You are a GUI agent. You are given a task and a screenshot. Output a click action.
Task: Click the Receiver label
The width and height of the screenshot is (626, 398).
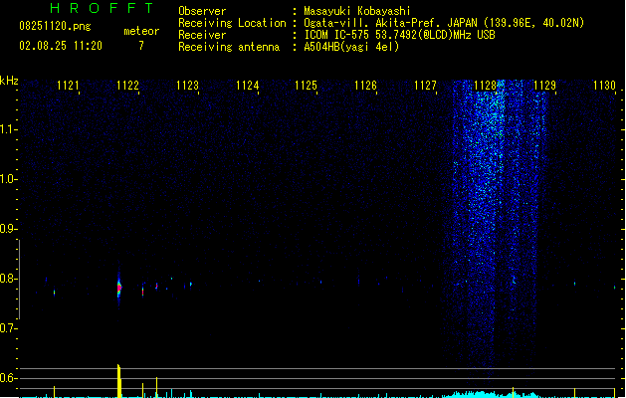pos(202,35)
